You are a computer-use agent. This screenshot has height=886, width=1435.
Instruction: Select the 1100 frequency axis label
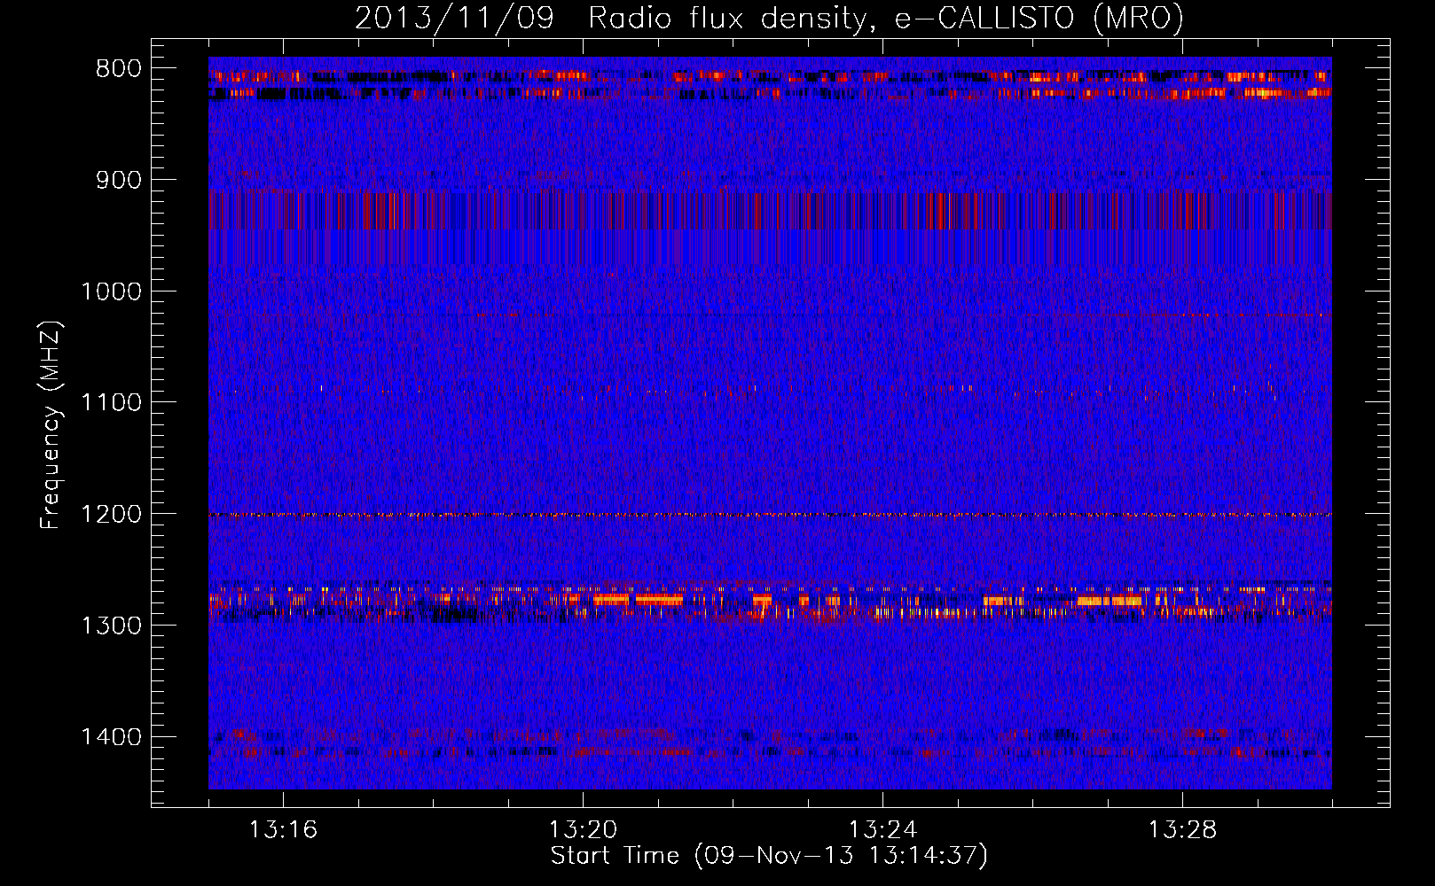(x=111, y=403)
